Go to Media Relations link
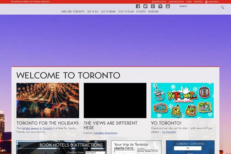 click(x=176, y=2)
